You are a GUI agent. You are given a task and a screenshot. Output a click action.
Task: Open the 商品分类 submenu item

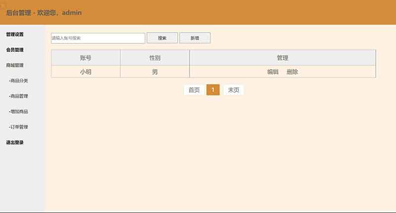click(18, 81)
